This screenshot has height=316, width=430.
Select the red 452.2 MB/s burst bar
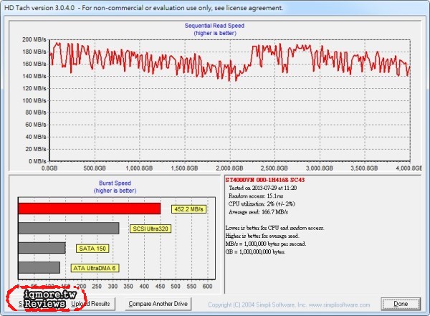click(x=90, y=209)
